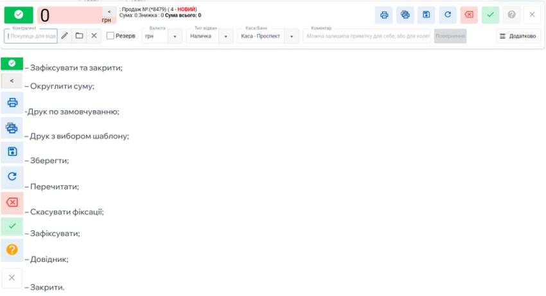Toggle the Резерв checkbox
The image size is (546, 296).
(110, 36)
